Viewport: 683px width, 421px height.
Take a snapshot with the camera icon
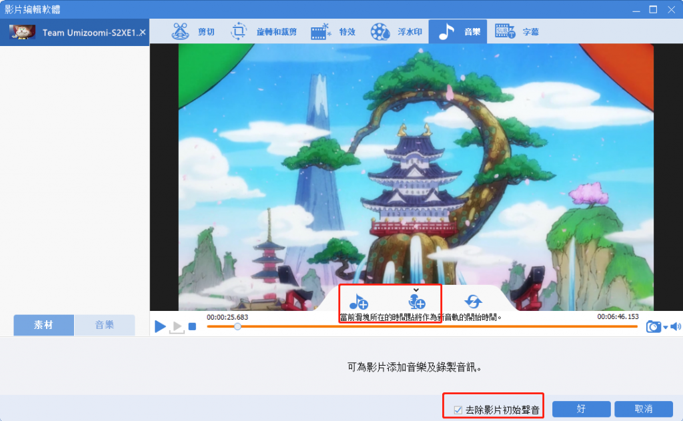click(x=653, y=326)
